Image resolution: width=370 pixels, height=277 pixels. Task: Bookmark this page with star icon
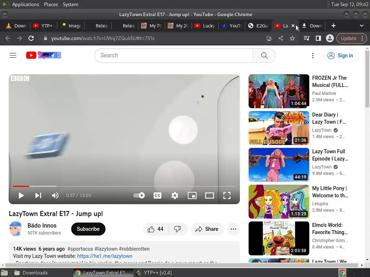292,38
